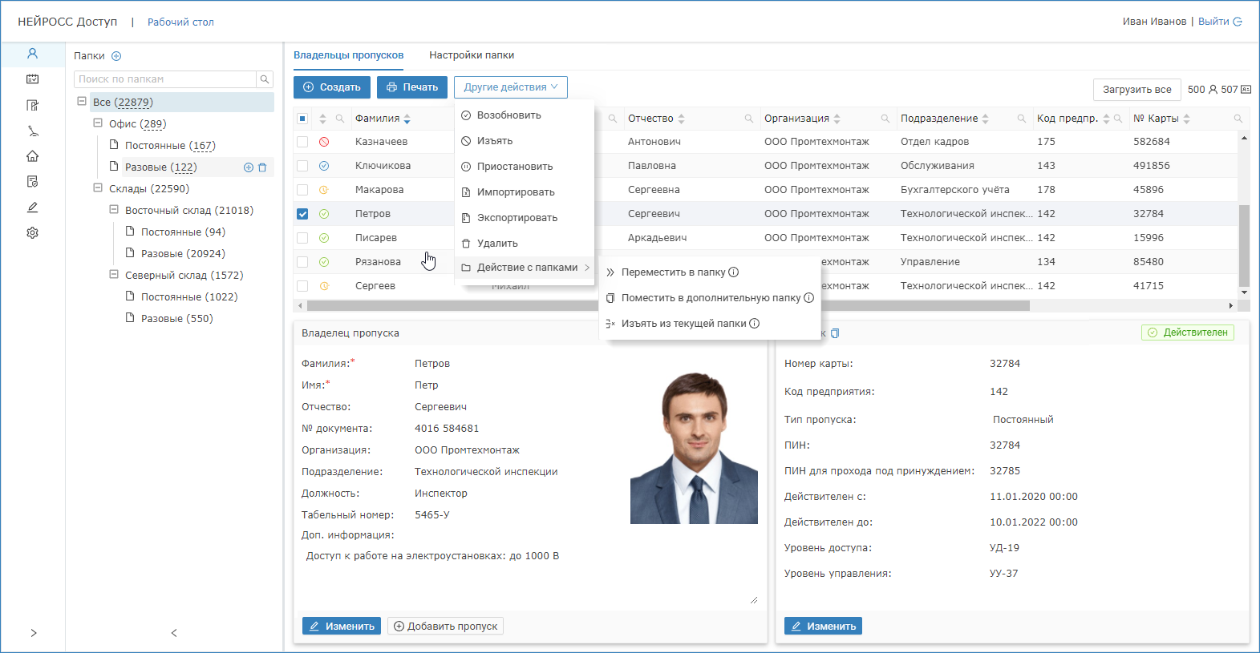The height and width of the screenshot is (653, 1260).
Task: Open the settings gear in the left sidebar
Action: [x=32, y=233]
